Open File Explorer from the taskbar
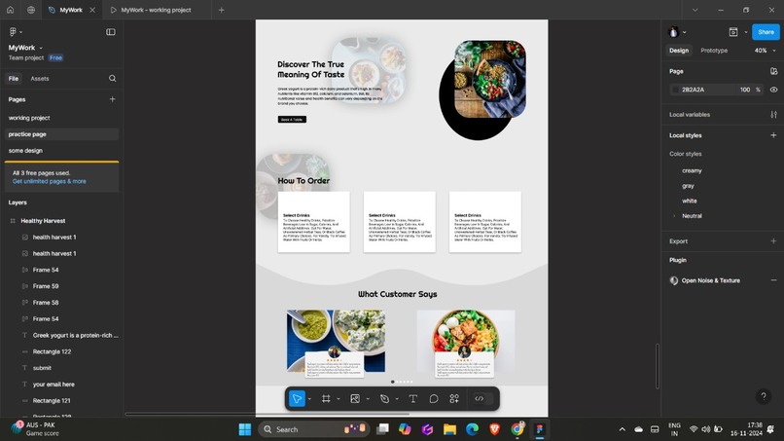Screen dimensions: 784x441 [449, 429]
